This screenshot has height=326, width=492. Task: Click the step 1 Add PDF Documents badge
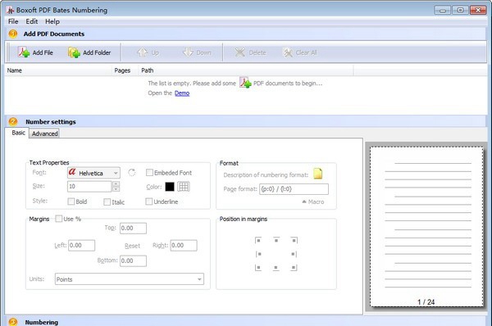tap(13, 34)
